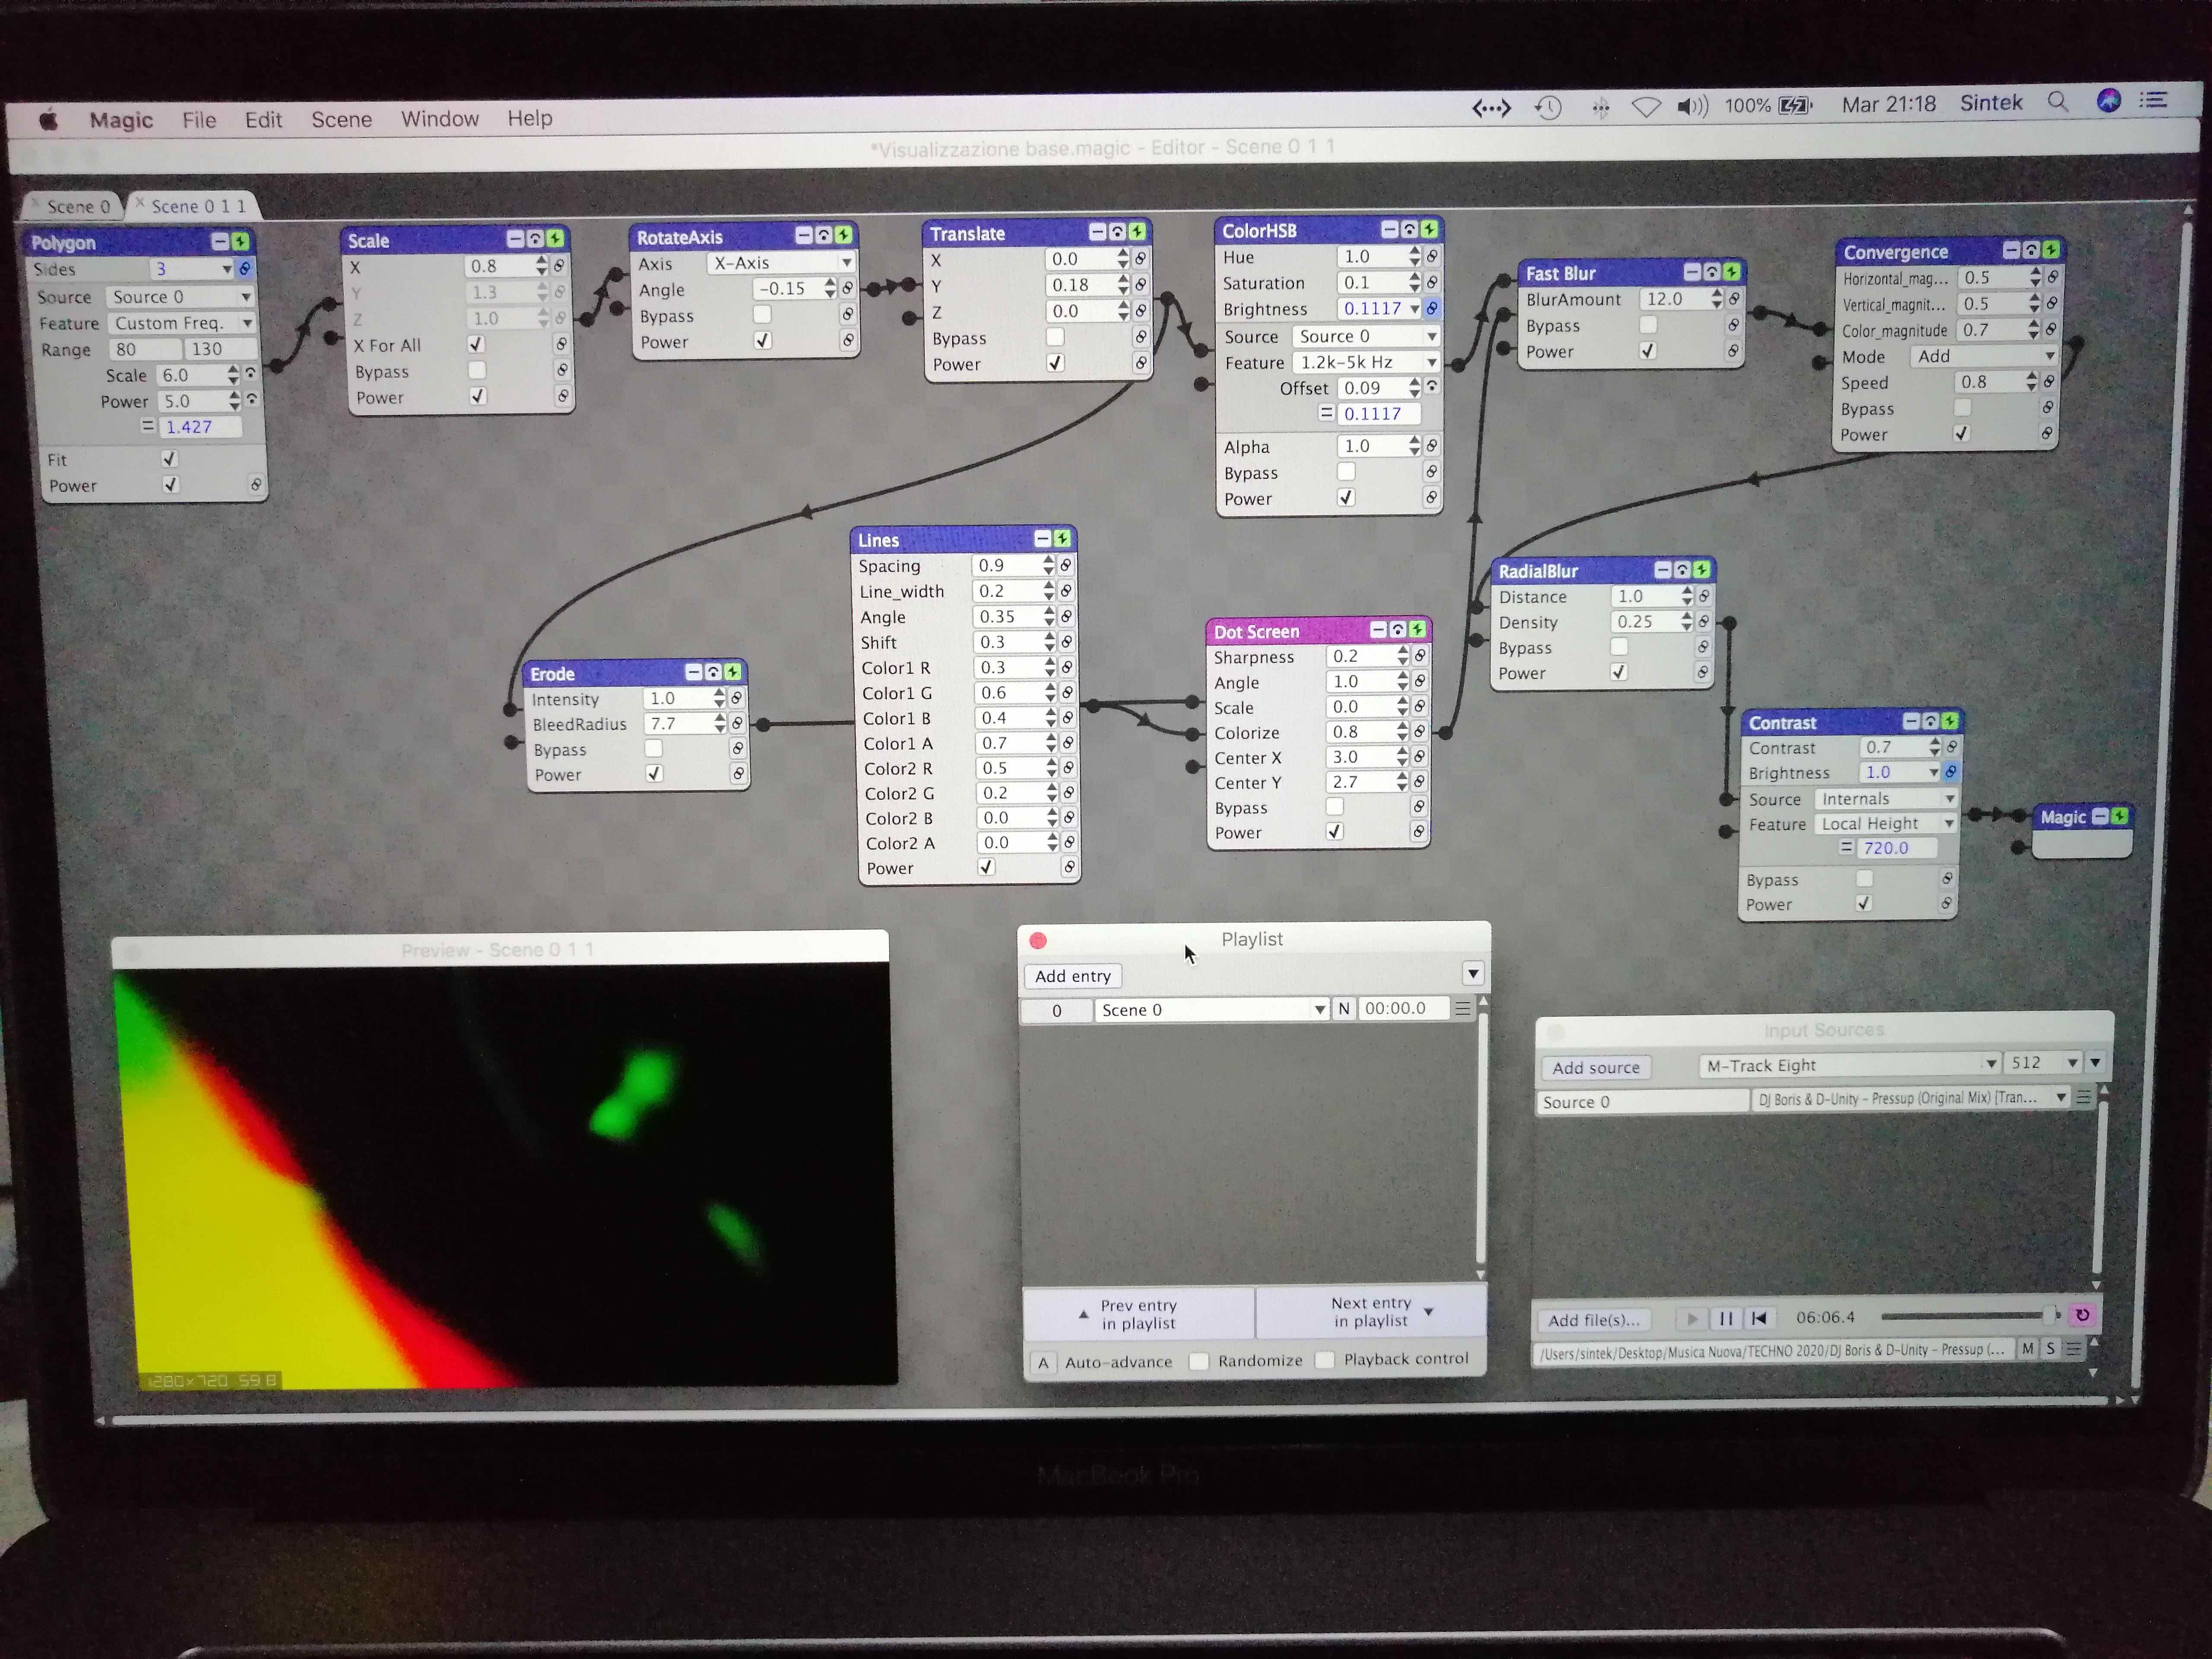Screen dimensions: 2212x1659
Task: Open the RotateAxis Axis dropdown
Action: tap(781, 263)
